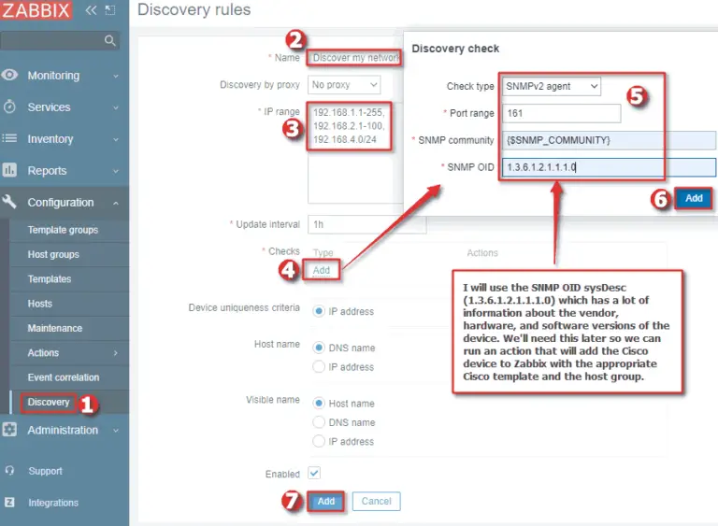Click the Reports chart icon

9,170
